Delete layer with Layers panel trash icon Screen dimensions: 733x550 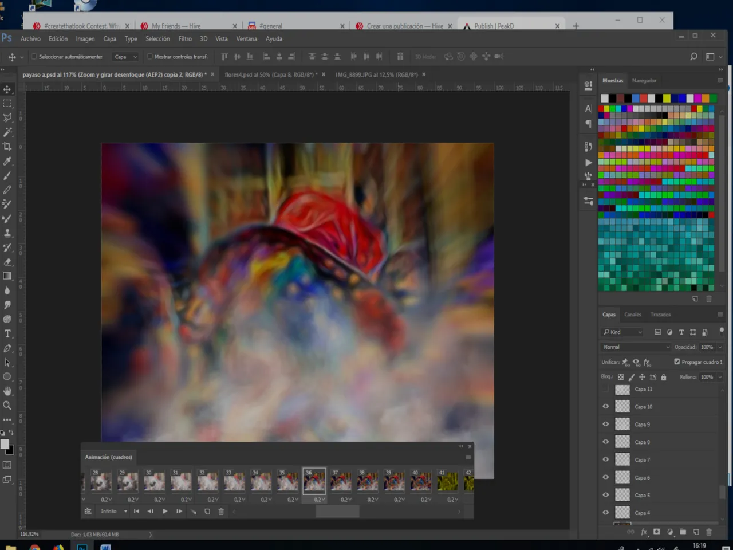click(709, 532)
